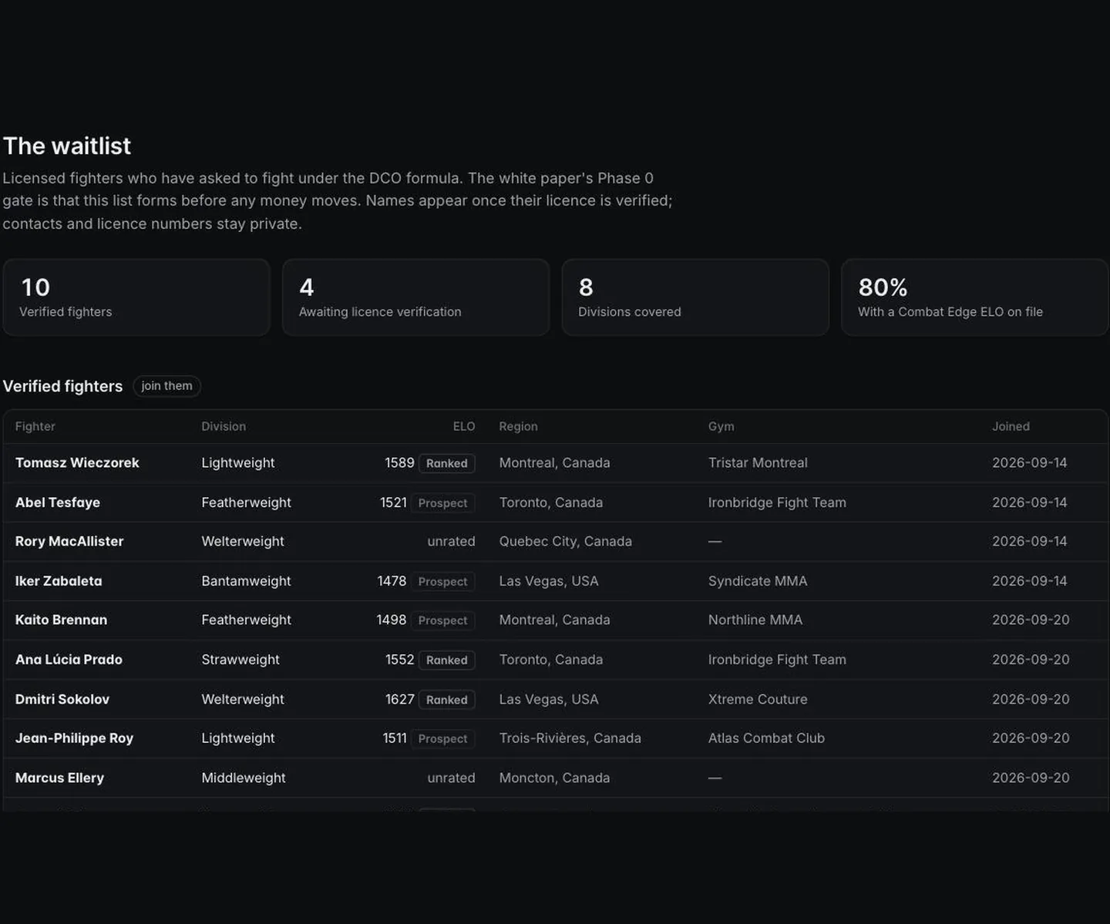1110x924 pixels.
Task: Click the Quebec City, Canada region cell
Action: click(565, 542)
